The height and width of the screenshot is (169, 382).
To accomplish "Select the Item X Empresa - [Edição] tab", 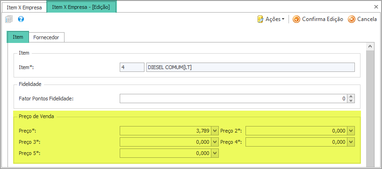I will coord(81,7).
